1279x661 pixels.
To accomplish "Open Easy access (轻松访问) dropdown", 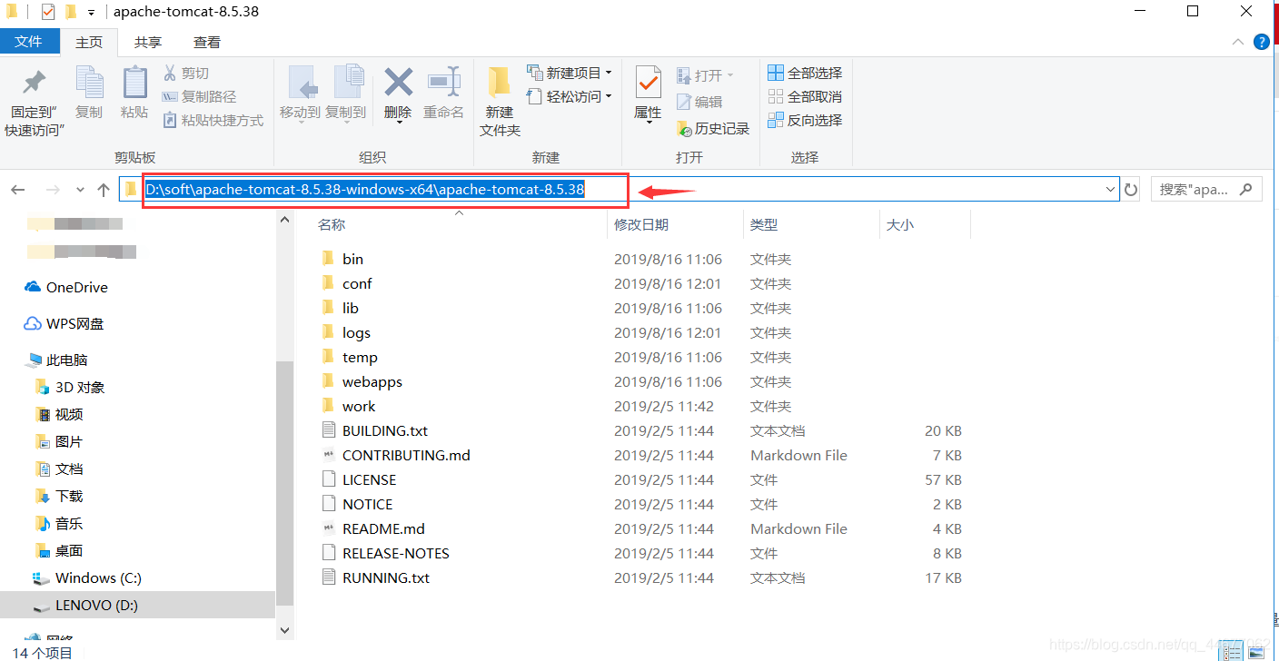I will click(570, 96).
